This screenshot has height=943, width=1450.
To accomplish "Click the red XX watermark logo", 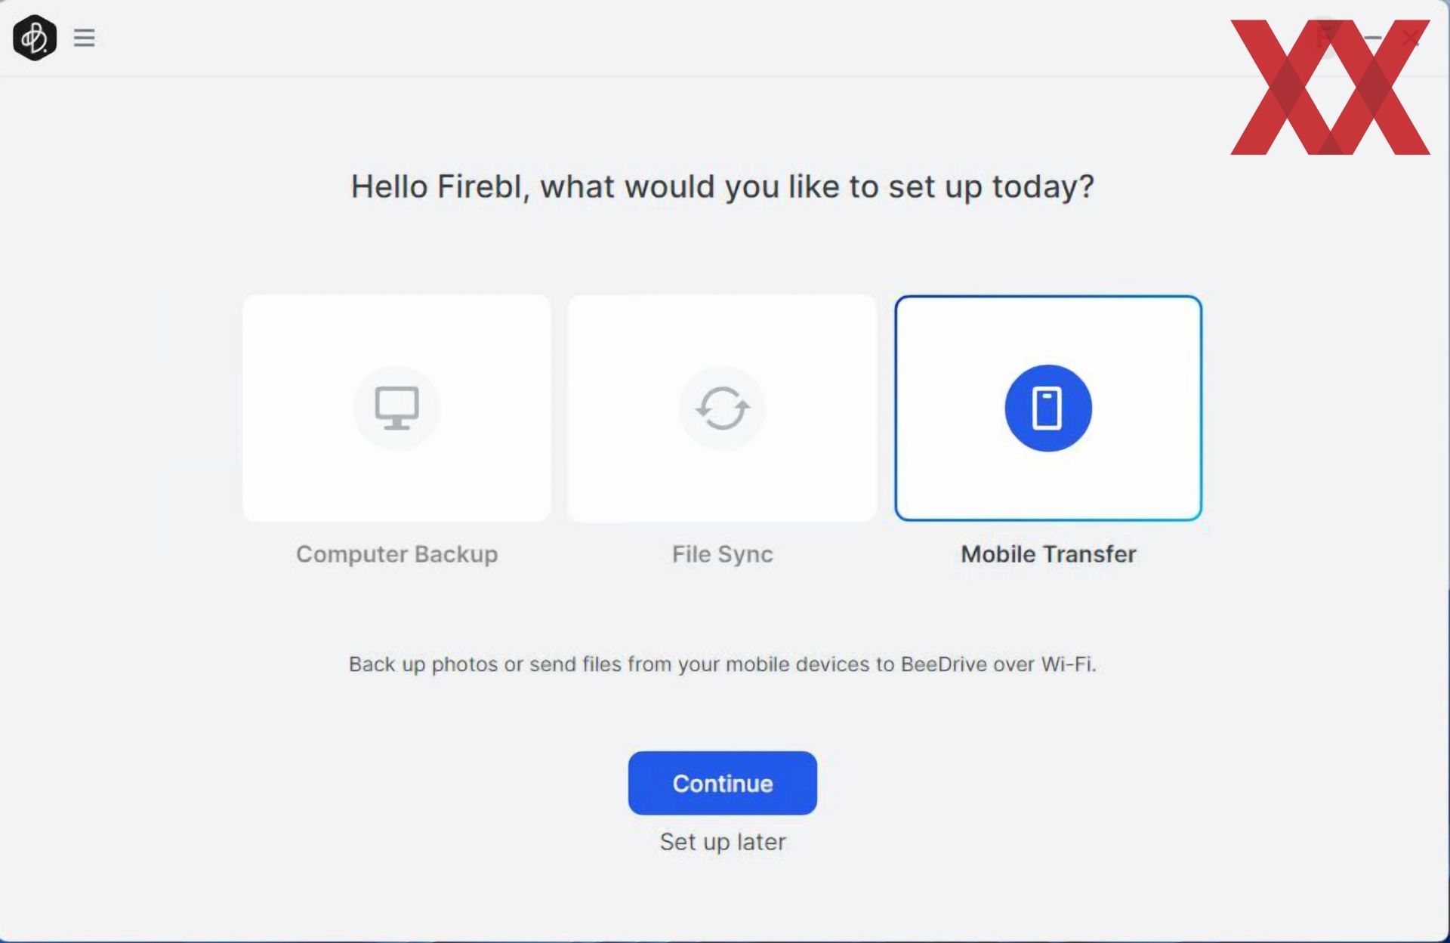I will click(x=1330, y=88).
